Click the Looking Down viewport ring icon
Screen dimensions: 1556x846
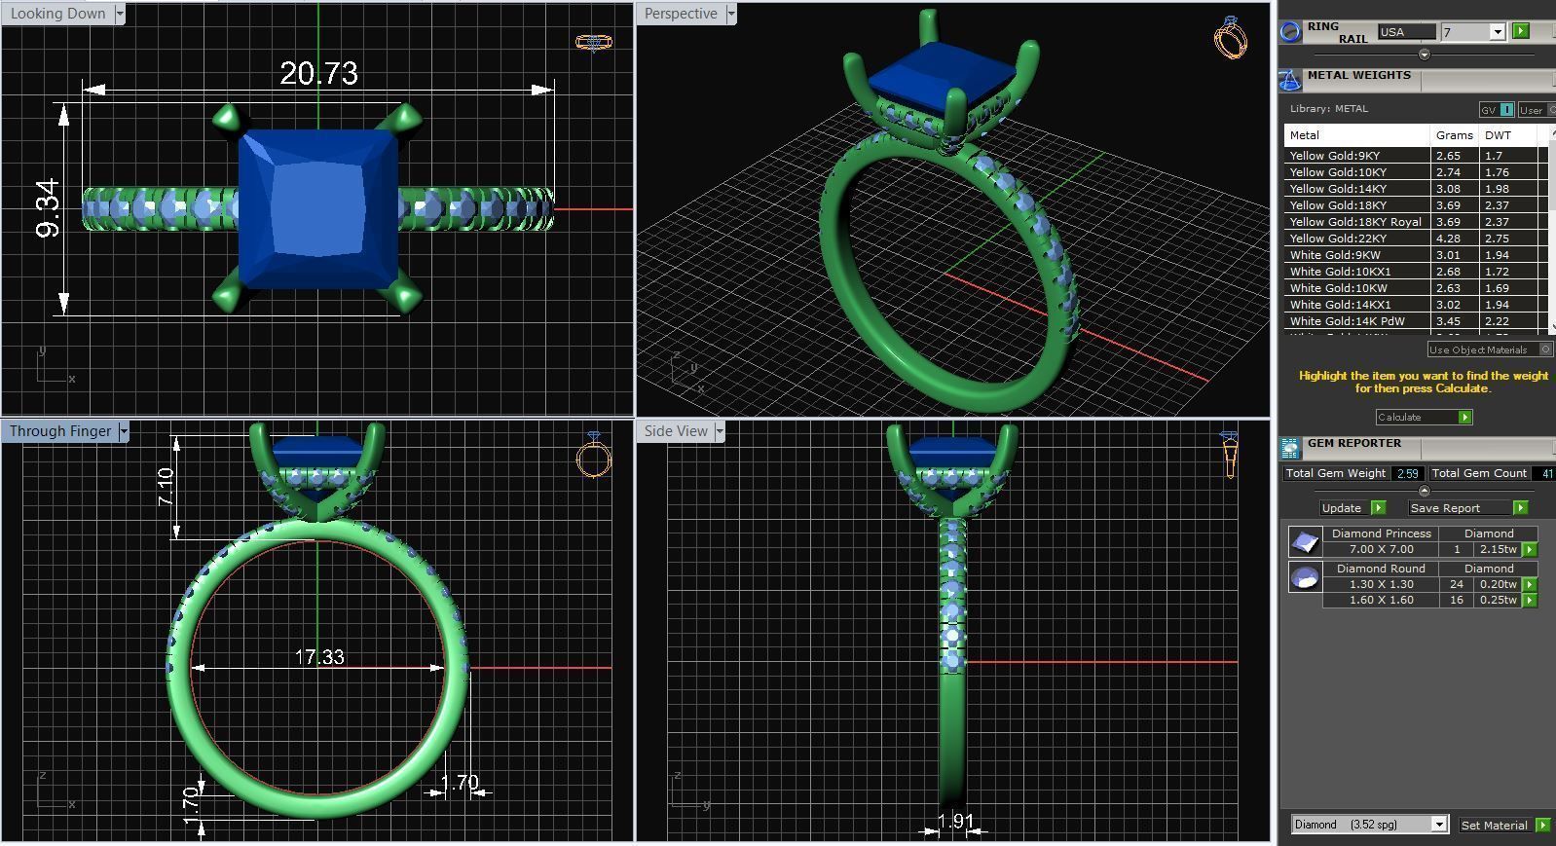(x=593, y=42)
